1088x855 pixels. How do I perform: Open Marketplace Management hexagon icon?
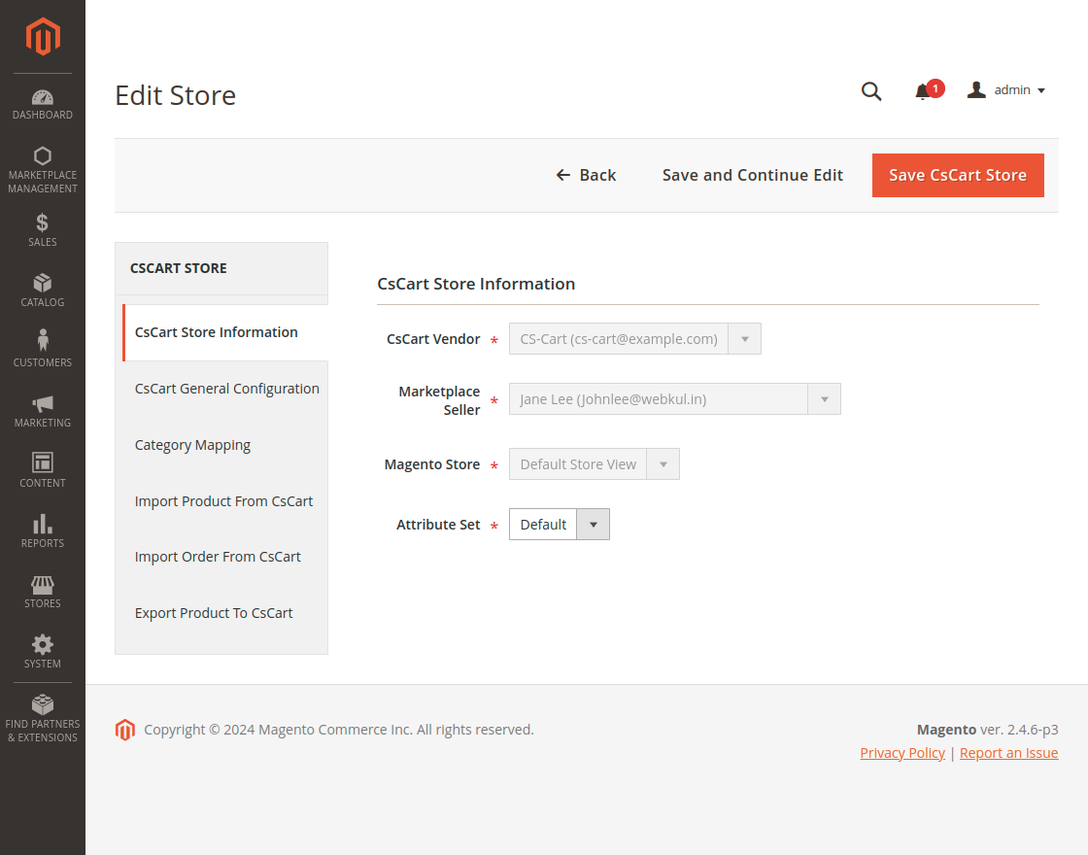[43, 156]
